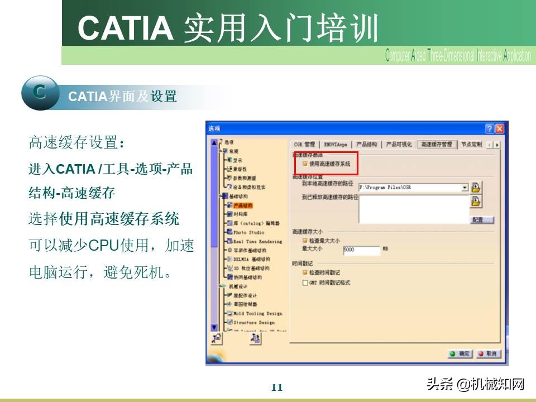Click the released cache path list box
The height and width of the screenshot is (402, 536).
click(x=414, y=209)
